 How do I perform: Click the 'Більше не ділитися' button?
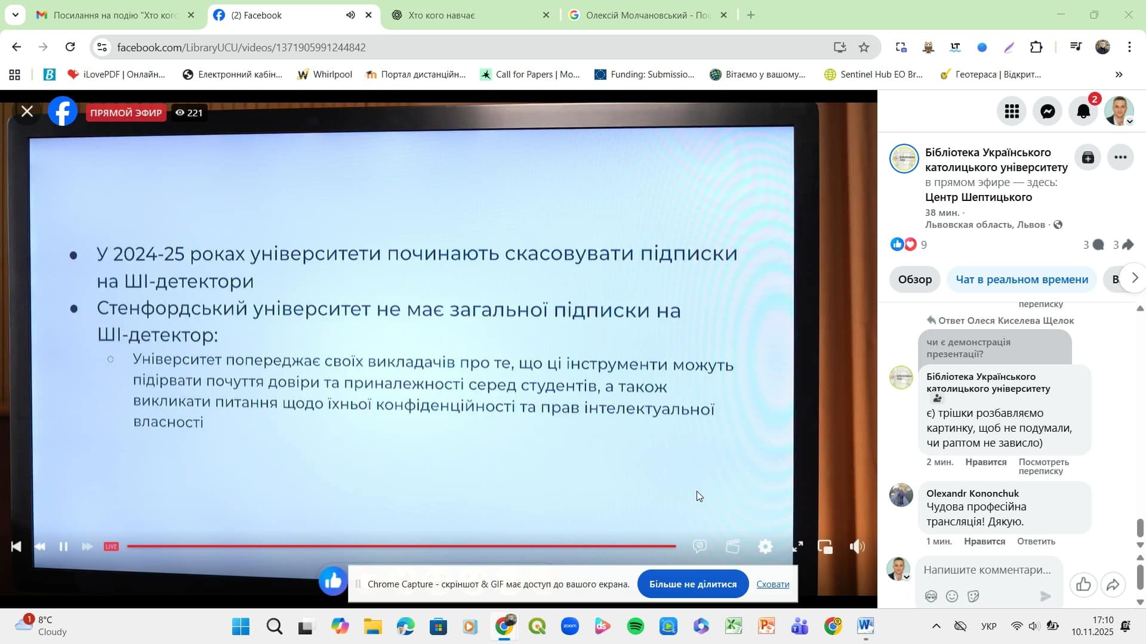pyautogui.click(x=692, y=584)
